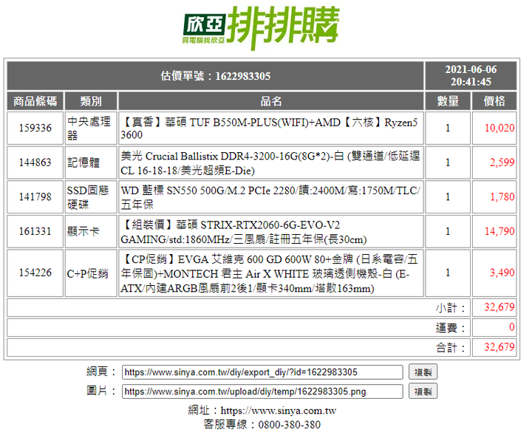Click the 價格 column header
The height and width of the screenshot is (438, 532).
click(494, 101)
